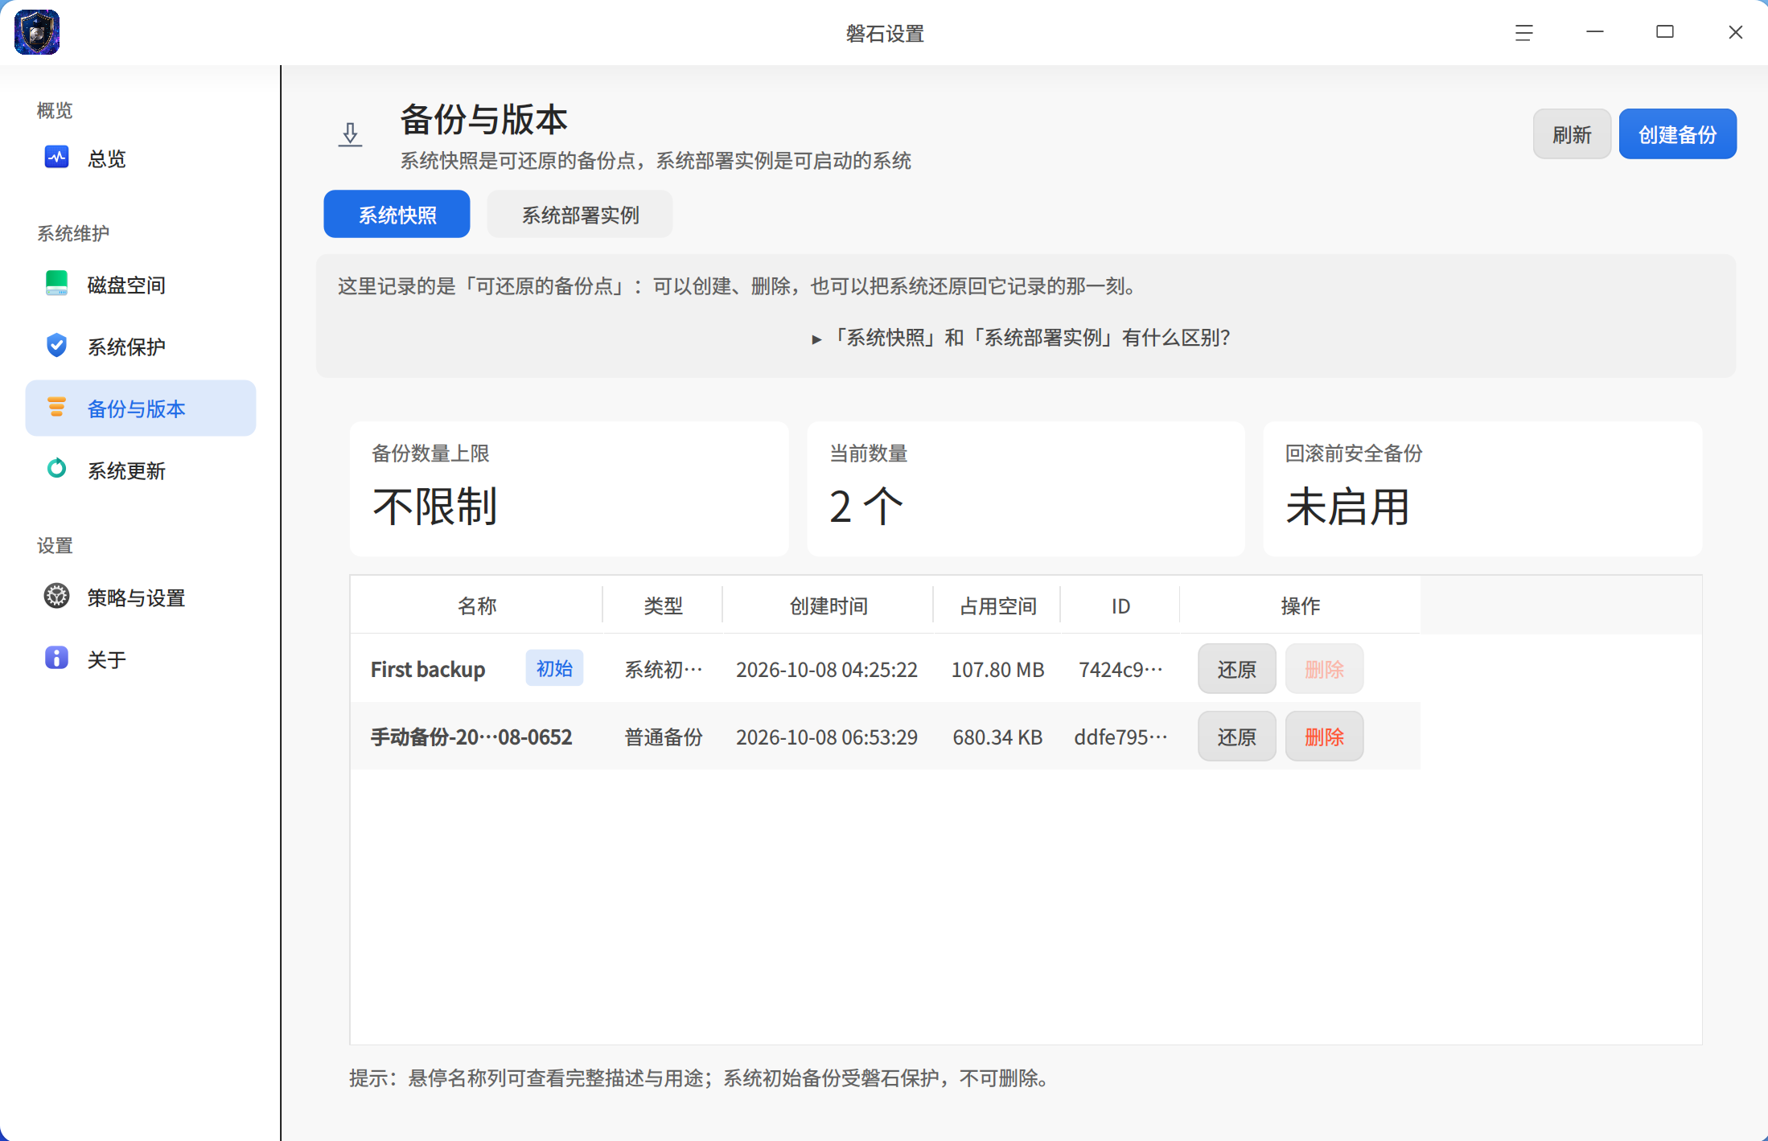This screenshot has height=1141, width=1768.
Task: Open the hamburger menu in title bar
Action: (x=1523, y=33)
